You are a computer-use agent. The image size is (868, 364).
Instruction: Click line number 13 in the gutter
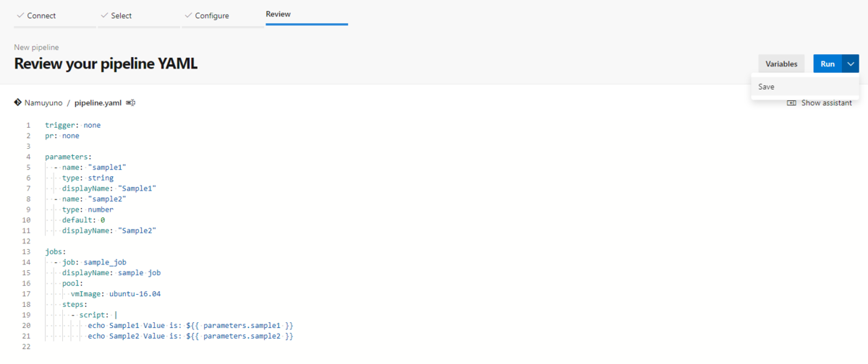[26, 251]
